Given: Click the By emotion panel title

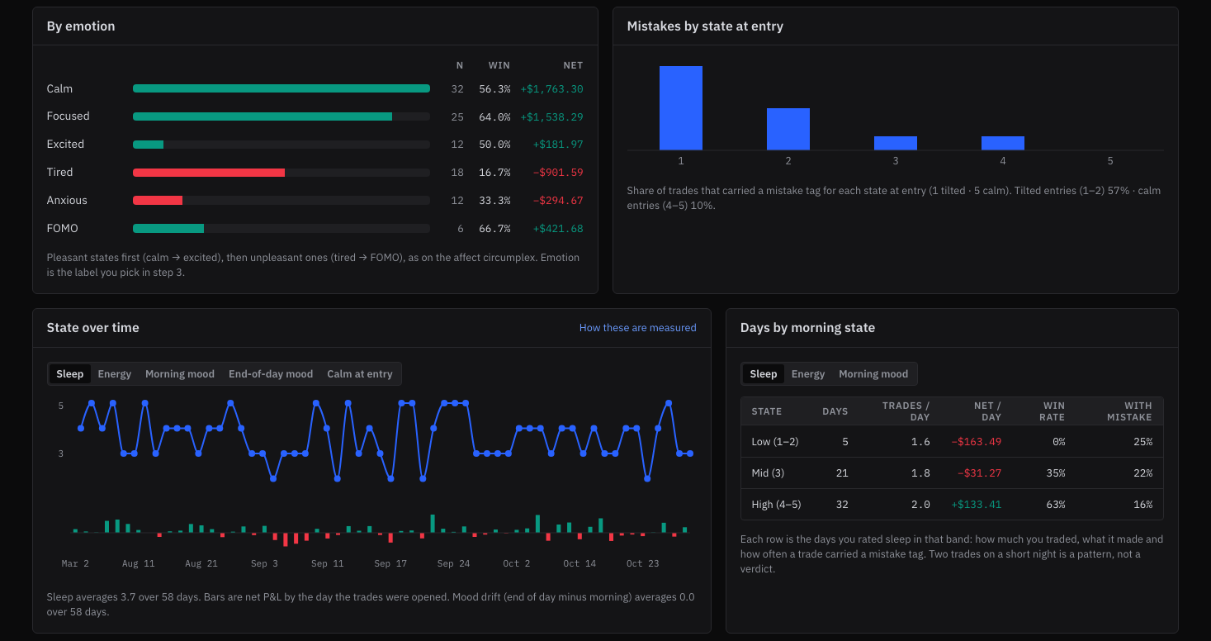Looking at the screenshot, I should [x=81, y=26].
